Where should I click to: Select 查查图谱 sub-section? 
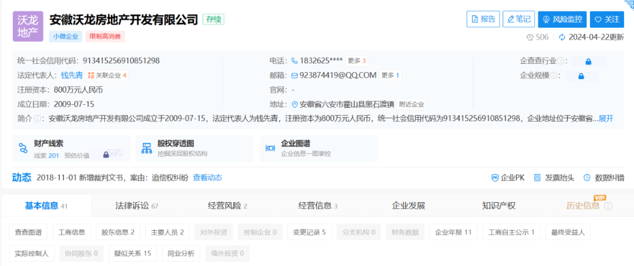coord(28,232)
